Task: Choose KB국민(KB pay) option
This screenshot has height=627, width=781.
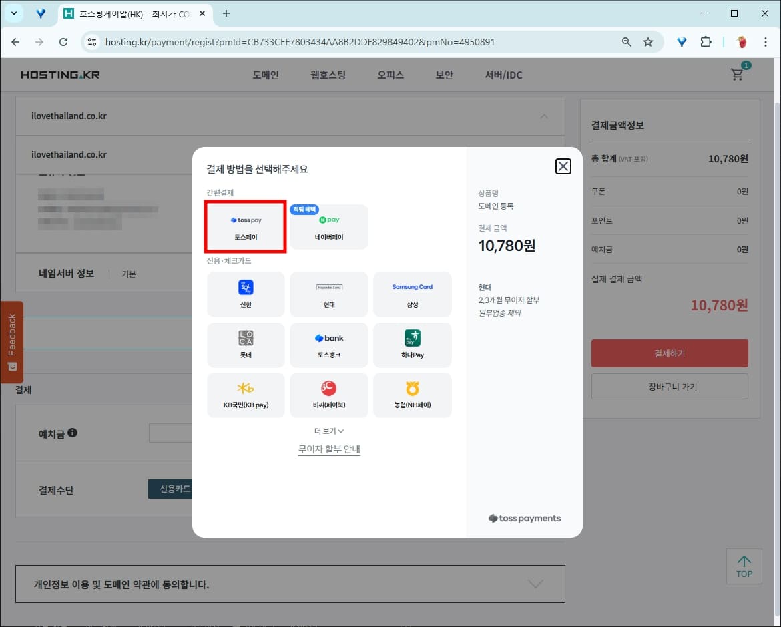Action: click(x=246, y=395)
